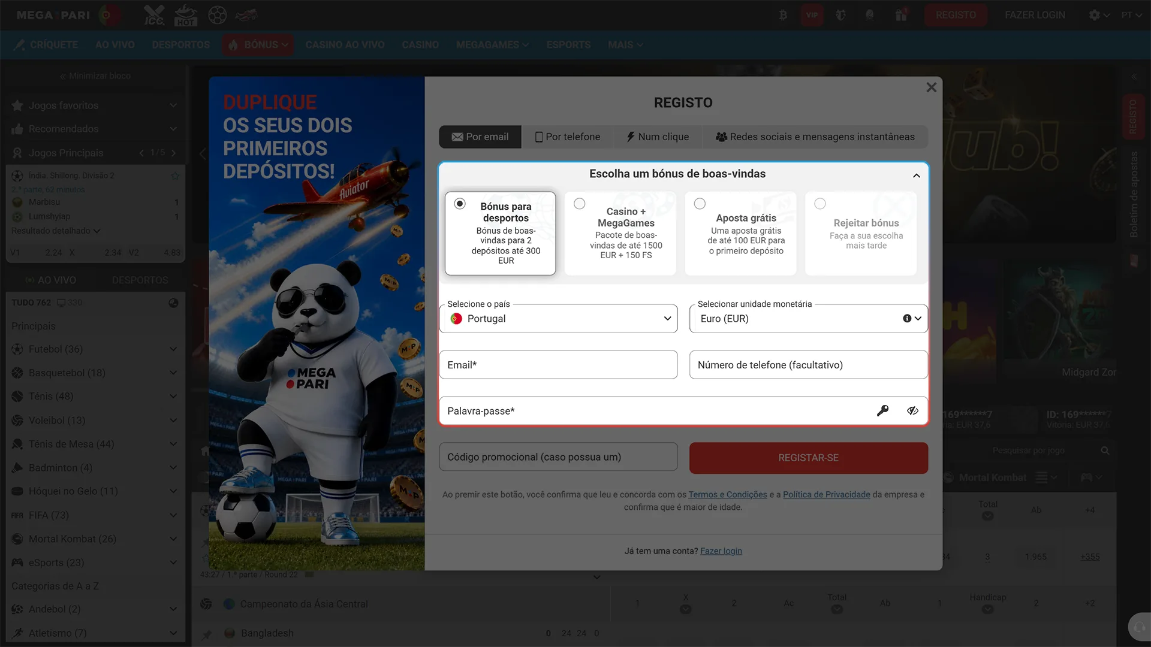Viewport: 1151px width, 647px height.
Task: Click FAZER LOGIN in the header
Action: (1035, 15)
